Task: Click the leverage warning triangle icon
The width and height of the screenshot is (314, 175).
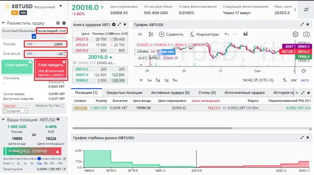Action: click(57, 152)
